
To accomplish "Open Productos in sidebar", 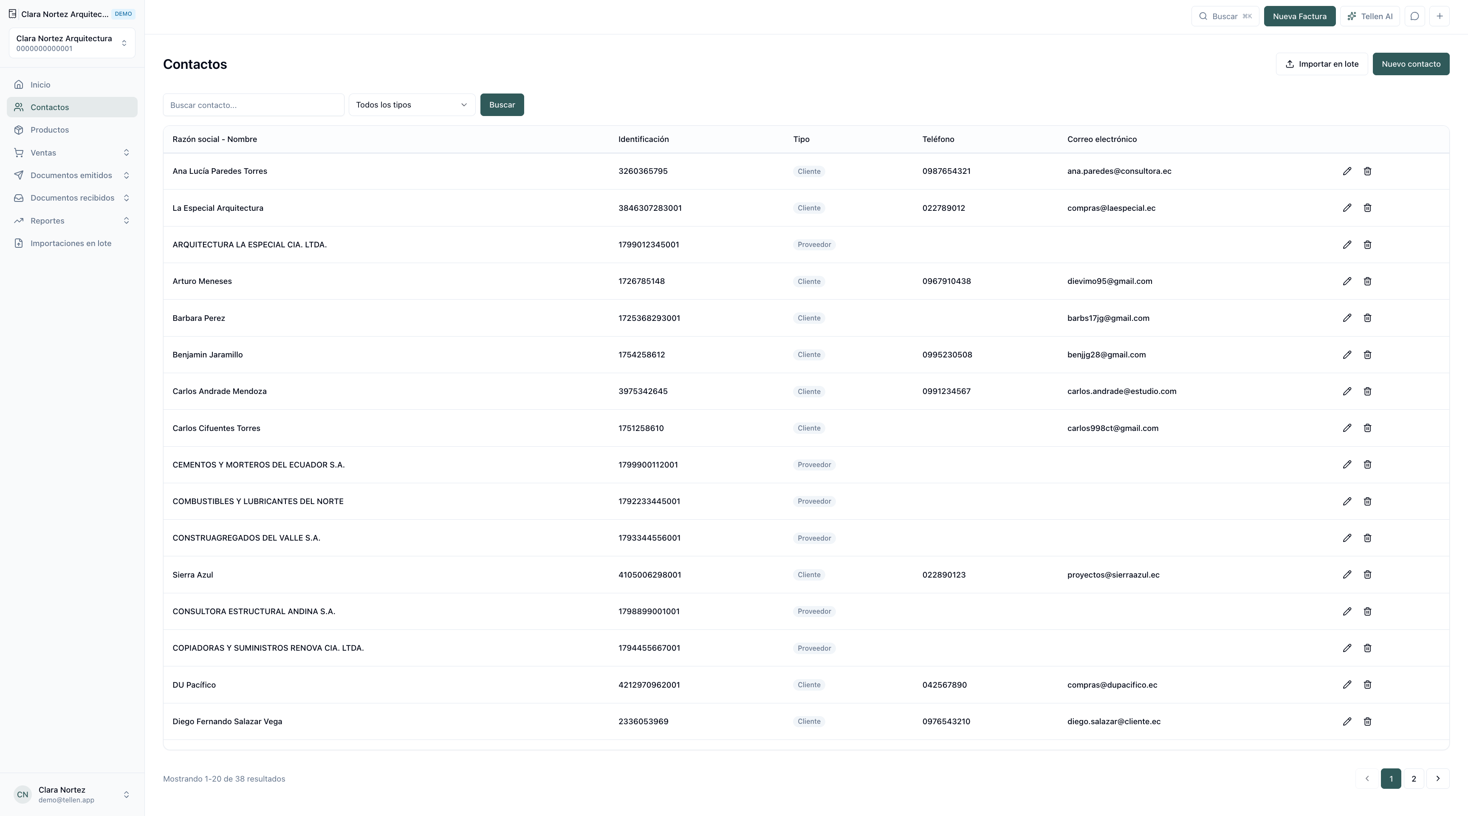I will tap(72, 130).
